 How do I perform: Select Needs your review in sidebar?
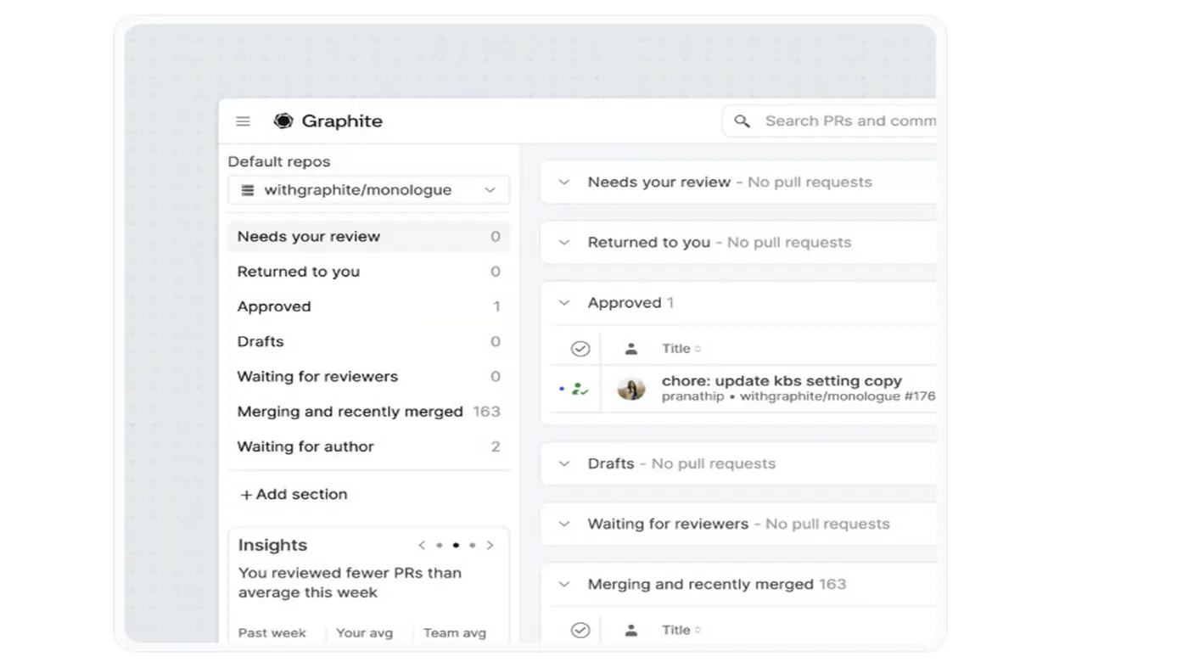(x=368, y=237)
